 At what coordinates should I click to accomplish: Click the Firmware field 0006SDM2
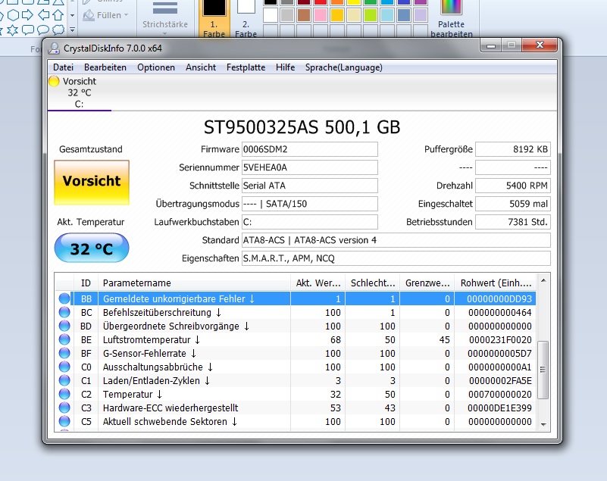click(x=310, y=149)
